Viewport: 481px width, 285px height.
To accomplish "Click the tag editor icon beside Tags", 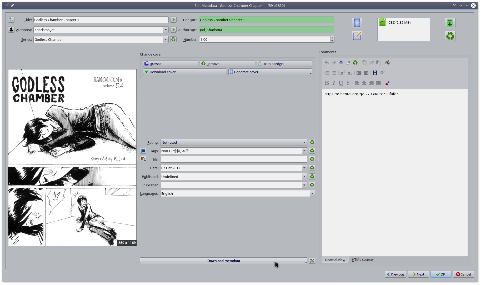I will pyautogui.click(x=143, y=151).
